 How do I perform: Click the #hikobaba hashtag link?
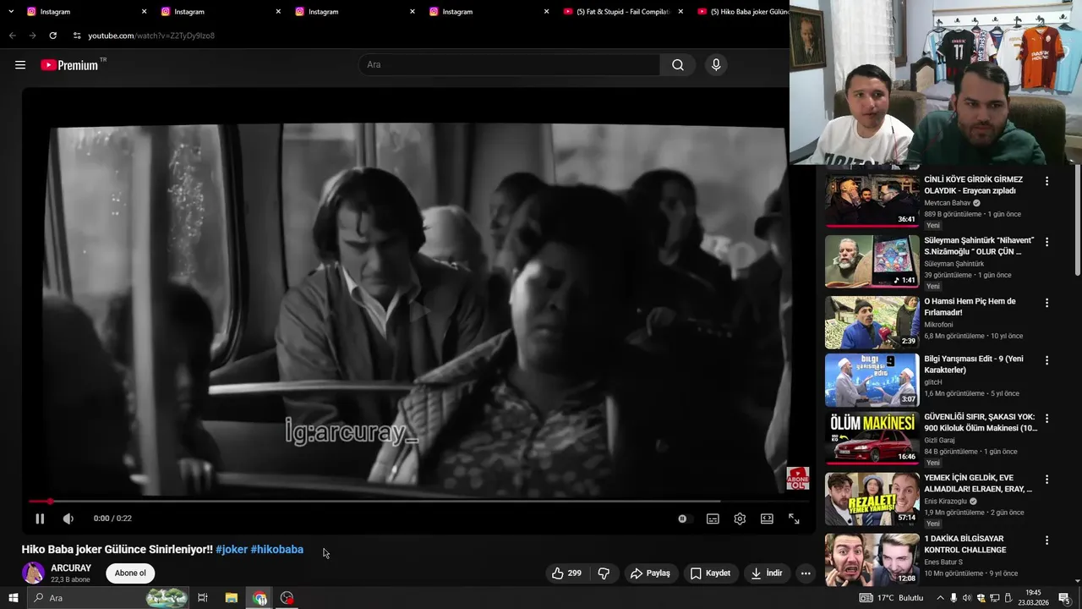pos(276,550)
